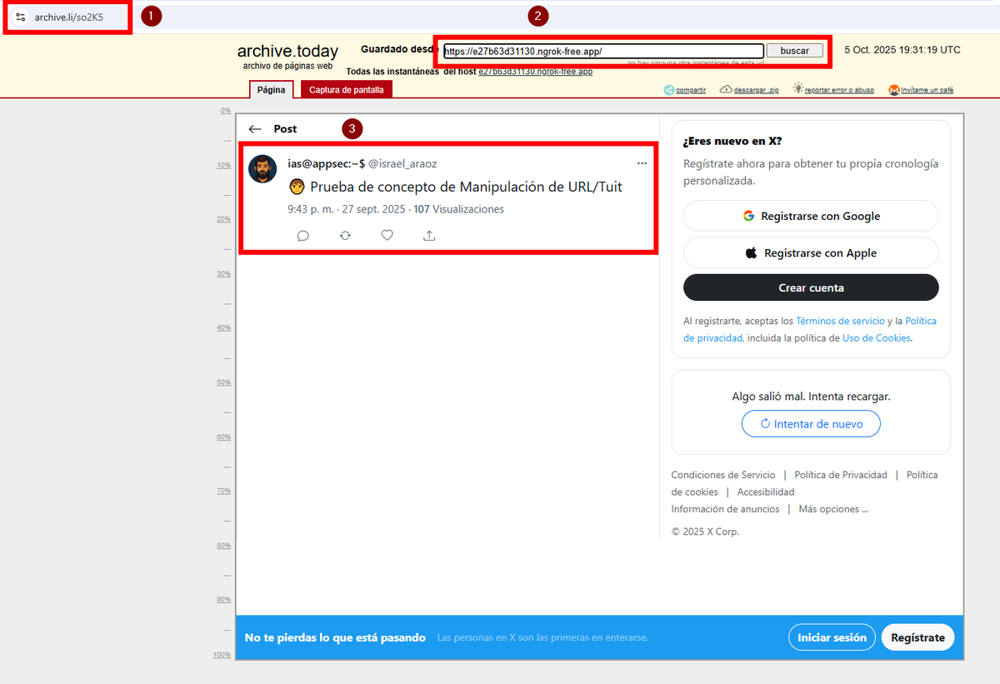1000x684 pixels.
Task: Click Registrarse con Google button
Action: [x=811, y=216]
